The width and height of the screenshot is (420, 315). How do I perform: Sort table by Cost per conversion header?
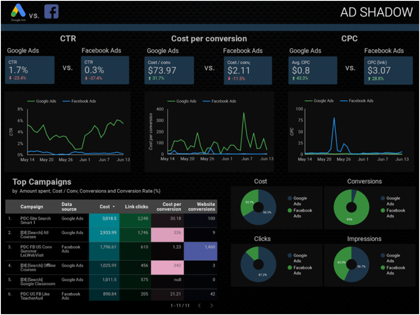pos(169,207)
